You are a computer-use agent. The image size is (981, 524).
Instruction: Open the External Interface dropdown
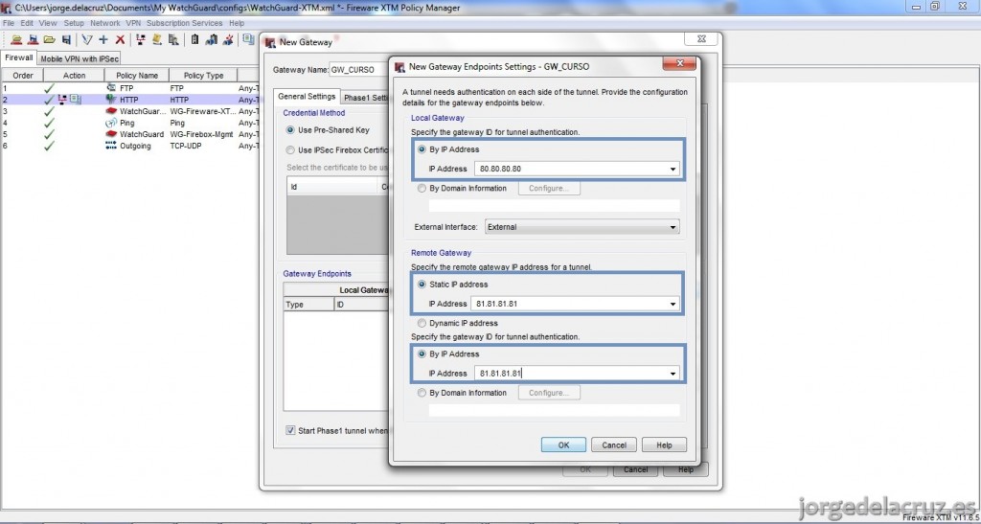673,227
